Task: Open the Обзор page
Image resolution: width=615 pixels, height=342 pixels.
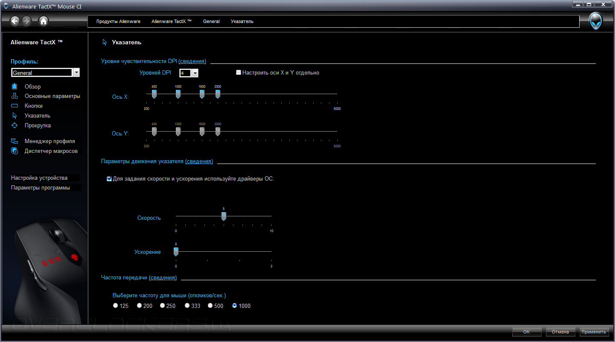Action: (33, 86)
